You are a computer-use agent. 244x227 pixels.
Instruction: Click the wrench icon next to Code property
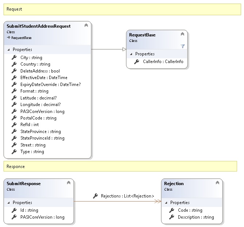(172, 210)
